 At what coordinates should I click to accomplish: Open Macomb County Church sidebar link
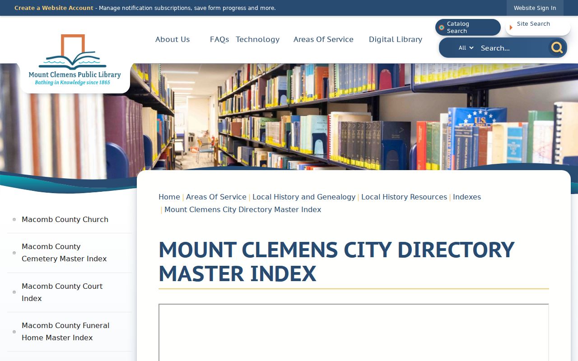point(65,219)
